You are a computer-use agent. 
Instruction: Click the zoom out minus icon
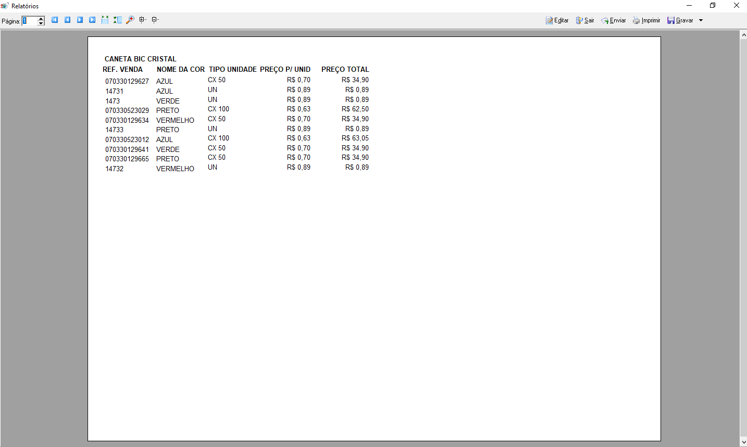pyautogui.click(x=155, y=20)
